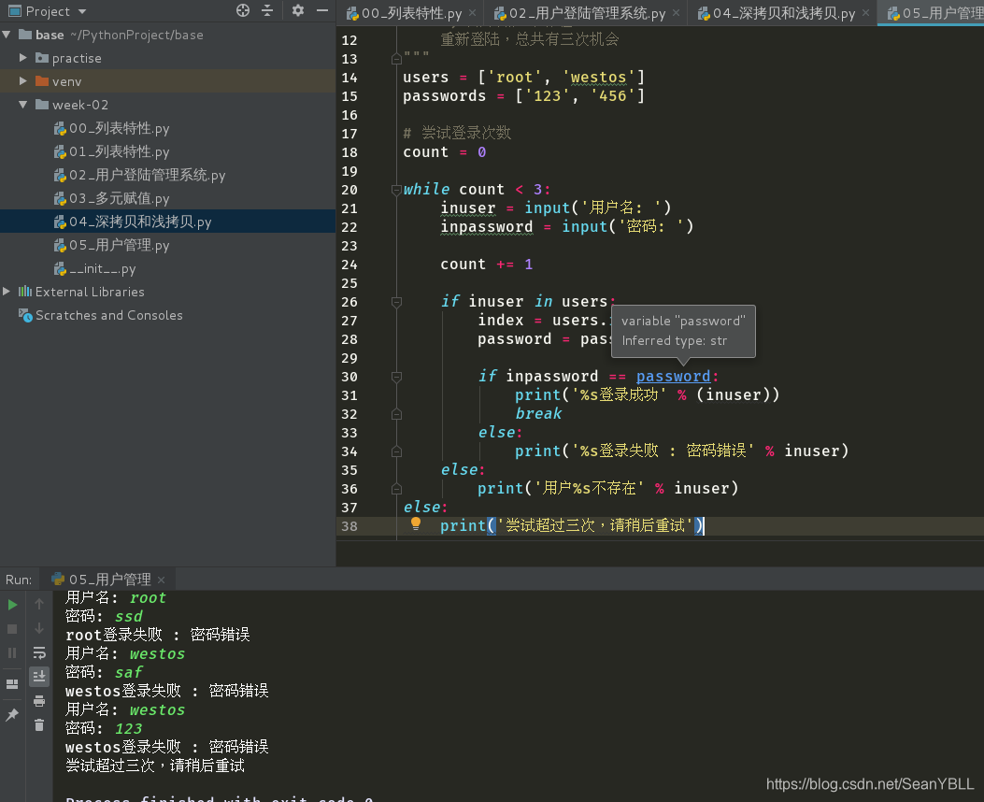Image resolution: width=984 pixels, height=802 pixels.
Task: Fold the while loop at line 20
Action: coord(396,190)
